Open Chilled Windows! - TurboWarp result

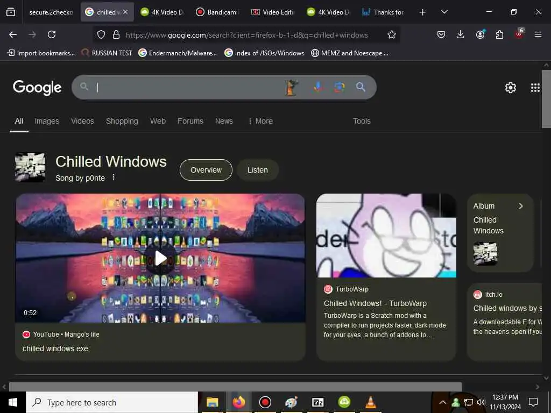tap(375, 303)
